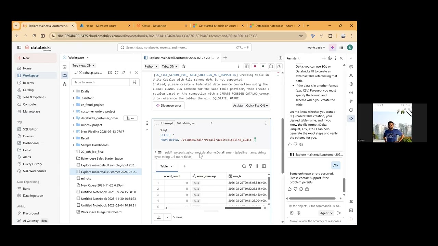Toggle the results table column panel

coord(264,166)
